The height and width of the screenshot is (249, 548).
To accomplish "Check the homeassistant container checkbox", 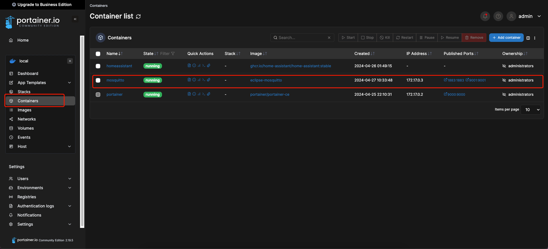I will (98, 66).
